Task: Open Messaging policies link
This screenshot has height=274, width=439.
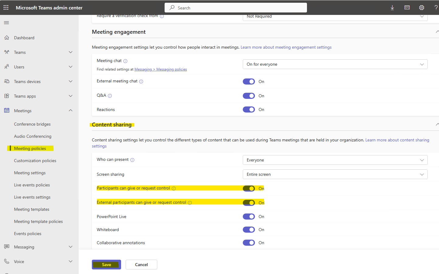Action: (x=161, y=69)
